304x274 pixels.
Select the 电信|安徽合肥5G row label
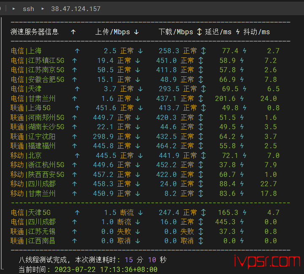[x=38, y=79]
